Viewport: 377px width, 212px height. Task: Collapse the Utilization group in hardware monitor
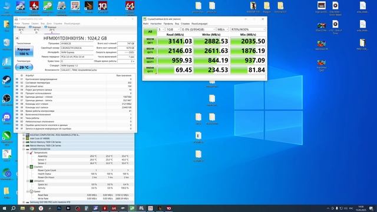coord(28,181)
